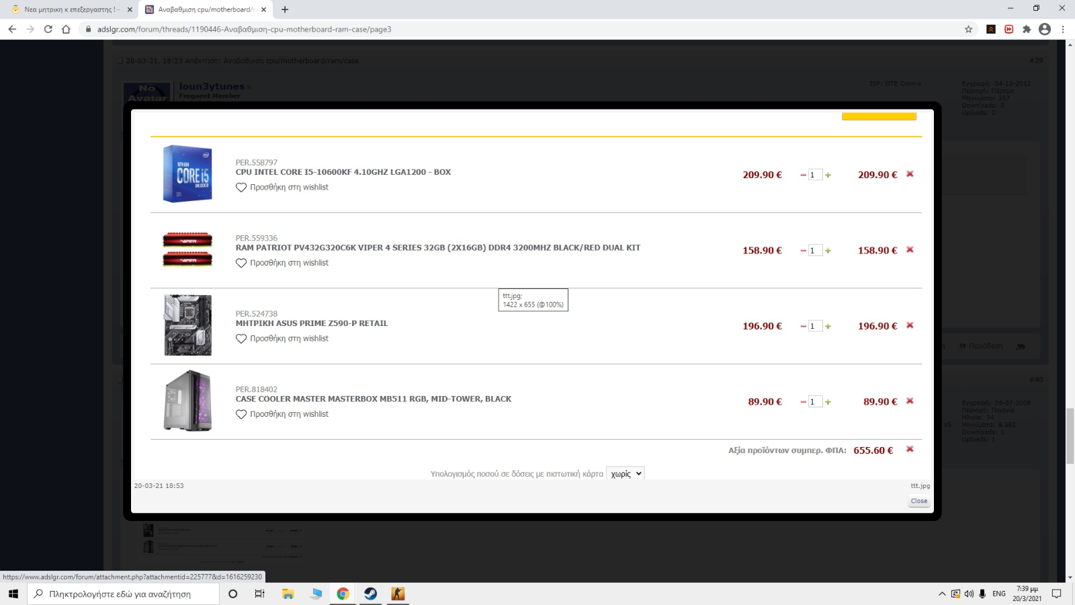The height and width of the screenshot is (605, 1075).
Task: Click the wishlist heart under the Intel Core i5
Action: [x=241, y=188]
